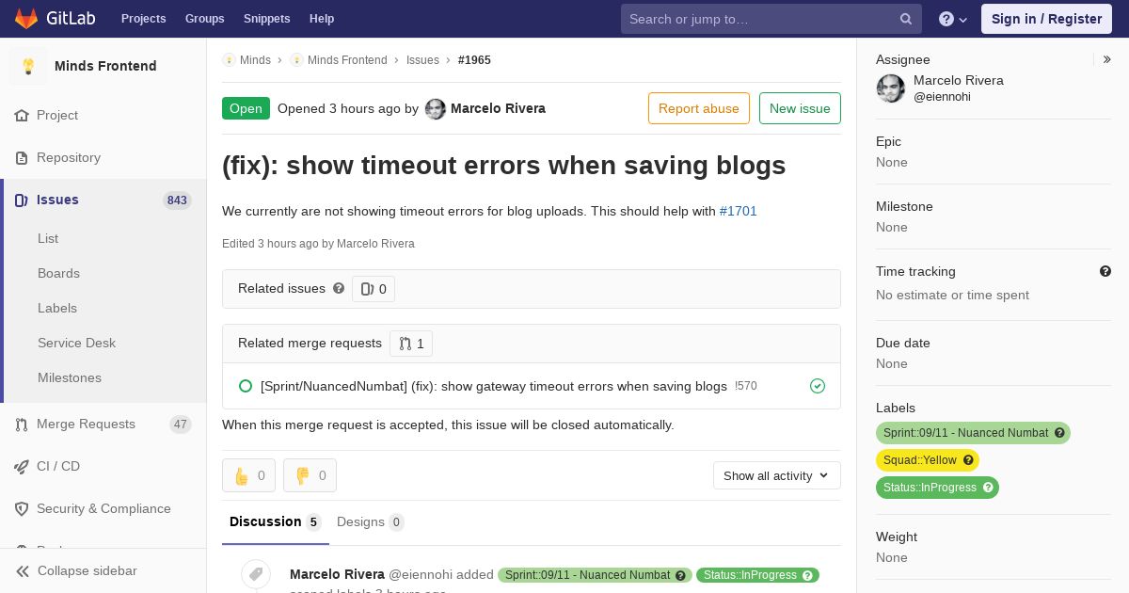Click related issues count badge
Screen dimensions: 1129x593
tap(374, 289)
